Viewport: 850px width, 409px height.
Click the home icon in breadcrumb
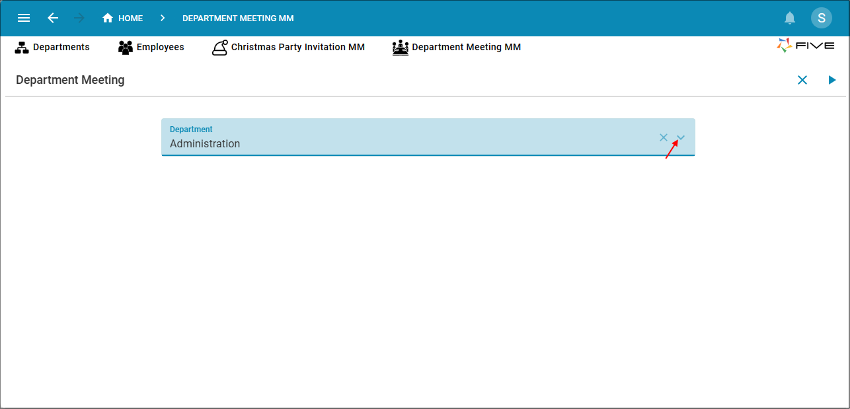click(x=108, y=18)
